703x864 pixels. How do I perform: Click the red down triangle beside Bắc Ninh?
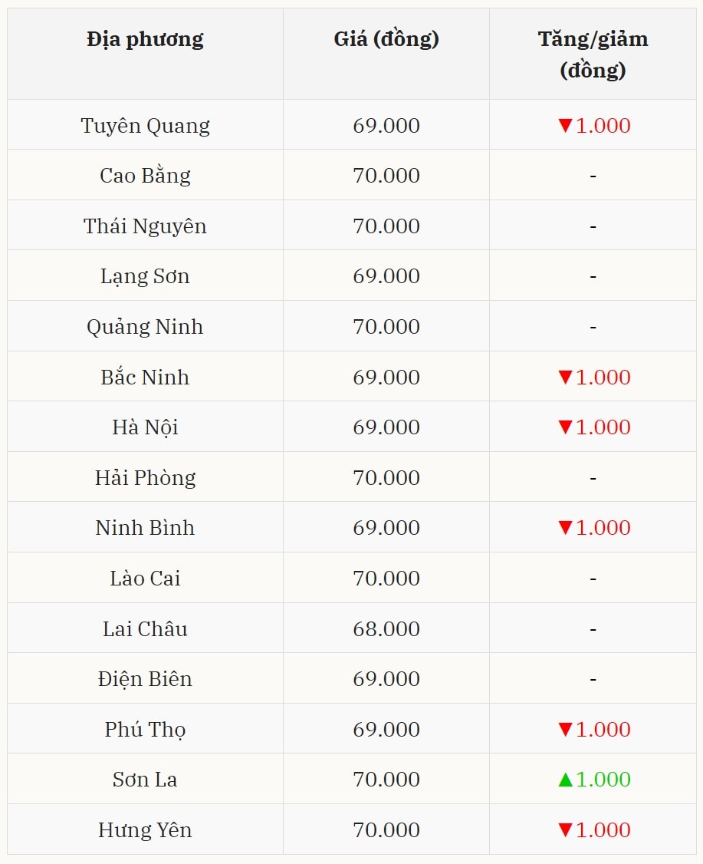click(x=565, y=378)
